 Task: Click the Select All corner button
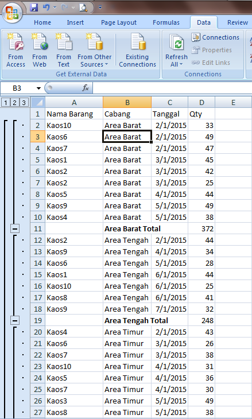click(x=38, y=102)
